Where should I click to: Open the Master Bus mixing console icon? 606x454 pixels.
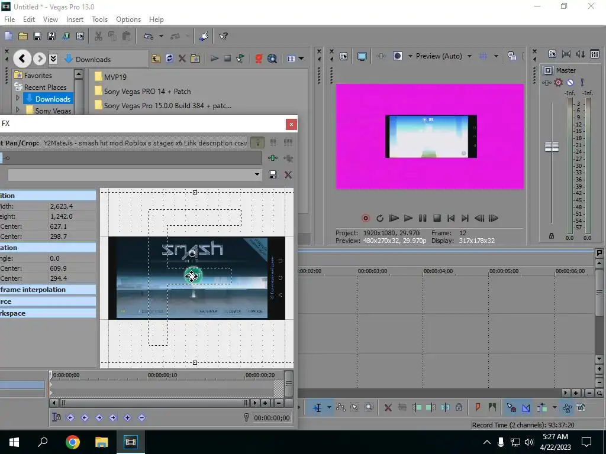coord(595,54)
